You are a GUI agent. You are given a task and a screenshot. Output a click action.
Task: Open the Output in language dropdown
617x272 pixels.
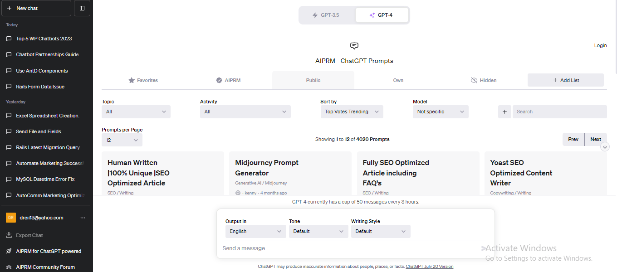point(255,231)
